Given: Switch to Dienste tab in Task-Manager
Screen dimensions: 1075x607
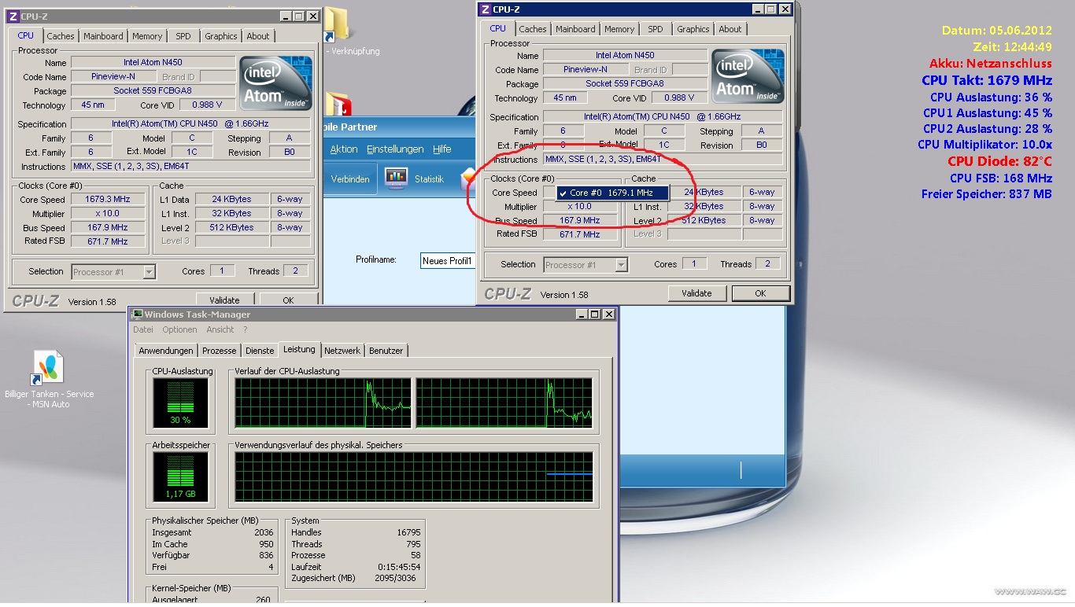Looking at the screenshot, I should click(x=260, y=351).
